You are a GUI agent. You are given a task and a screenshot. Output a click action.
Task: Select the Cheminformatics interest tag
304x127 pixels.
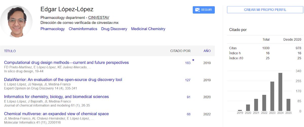pyautogui.click(x=83, y=29)
